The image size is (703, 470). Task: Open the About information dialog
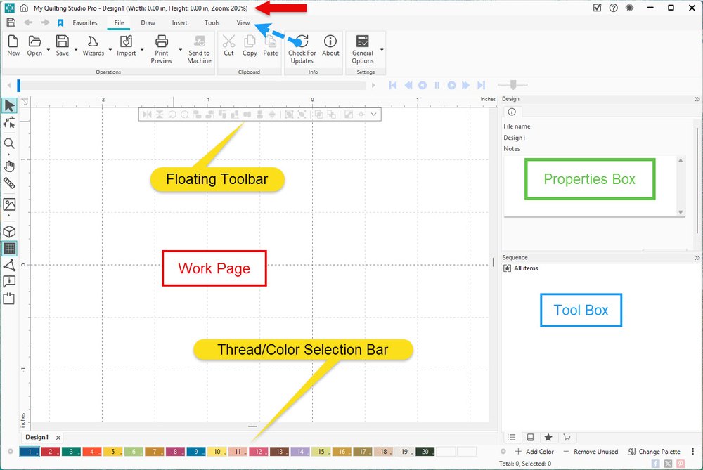pos(330,45)
